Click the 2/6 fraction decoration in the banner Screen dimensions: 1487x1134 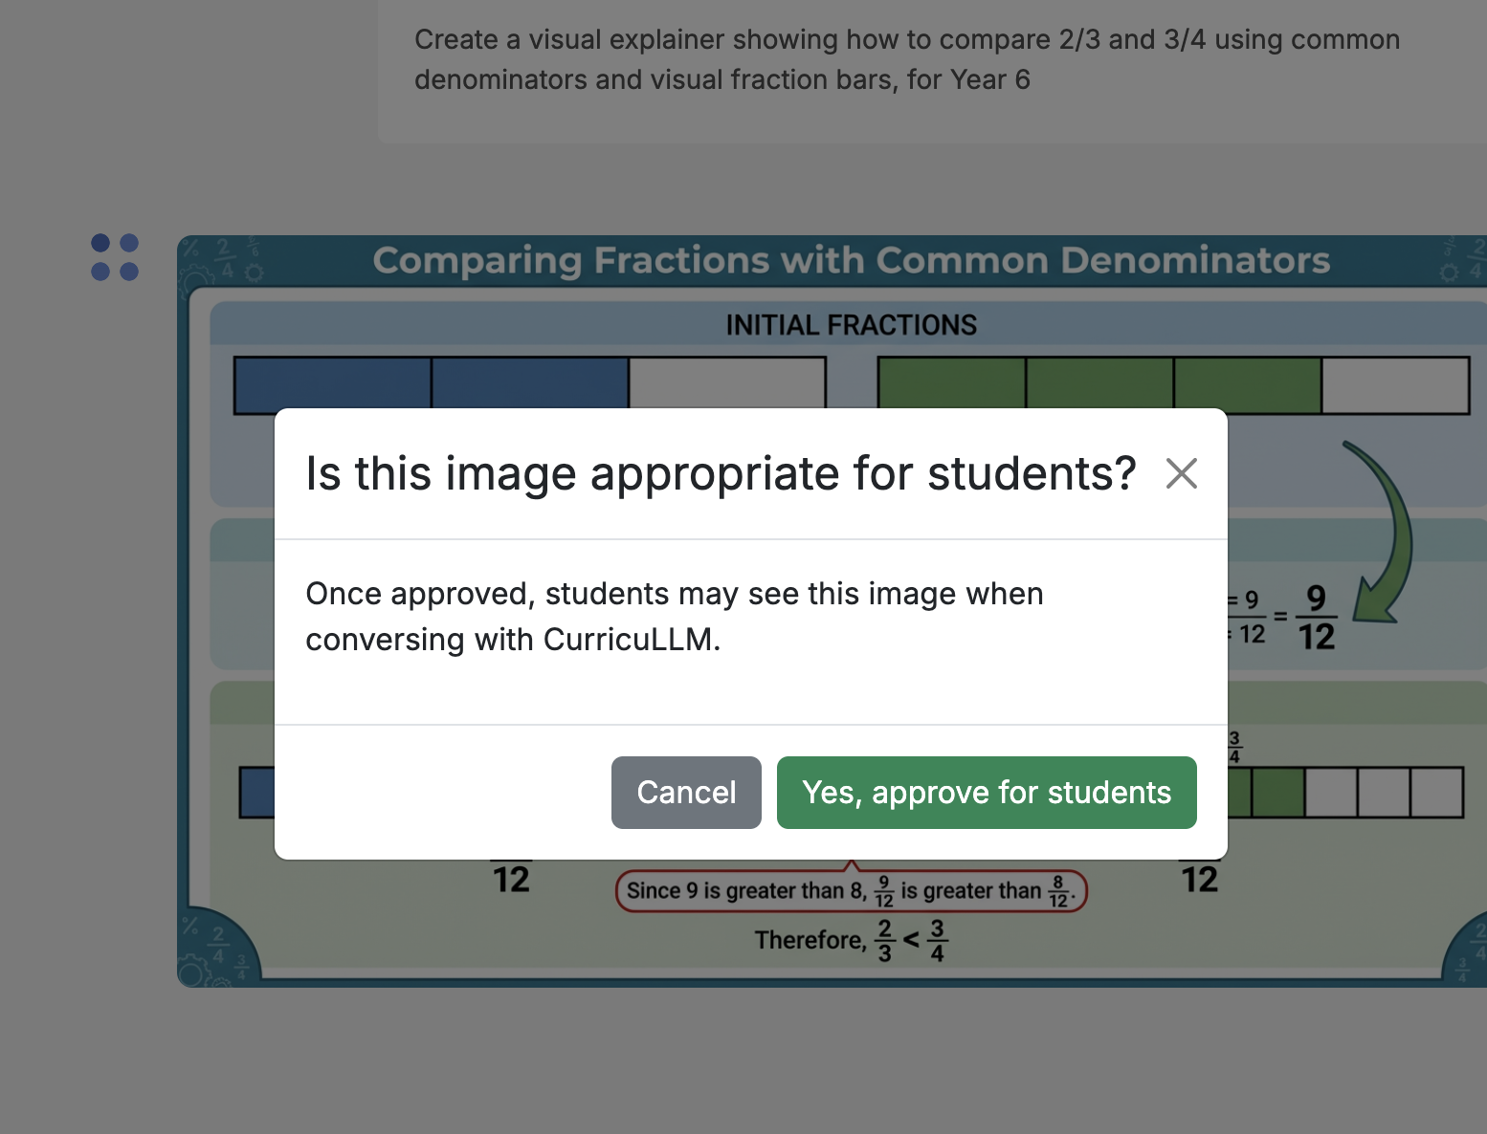click(253, 248)
